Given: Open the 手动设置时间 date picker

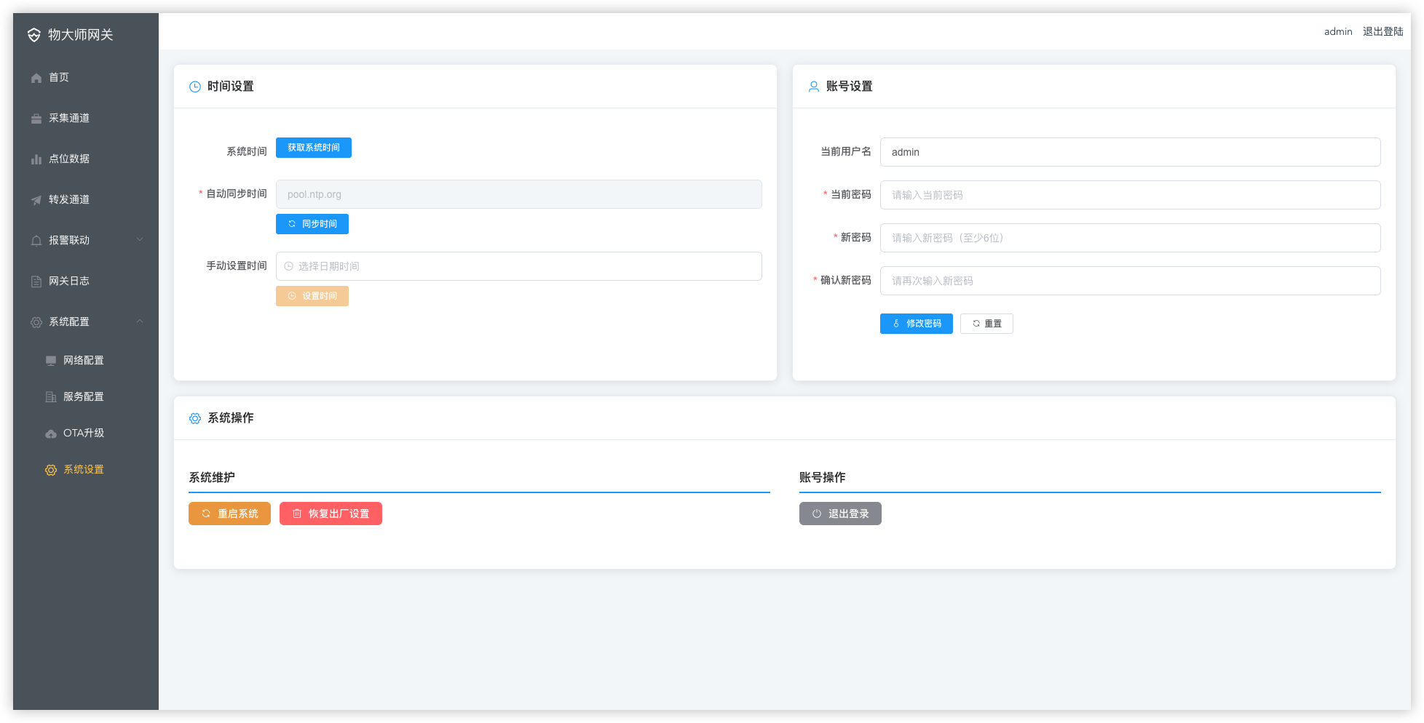Looking at the screenshot, I should coord(518,266).
